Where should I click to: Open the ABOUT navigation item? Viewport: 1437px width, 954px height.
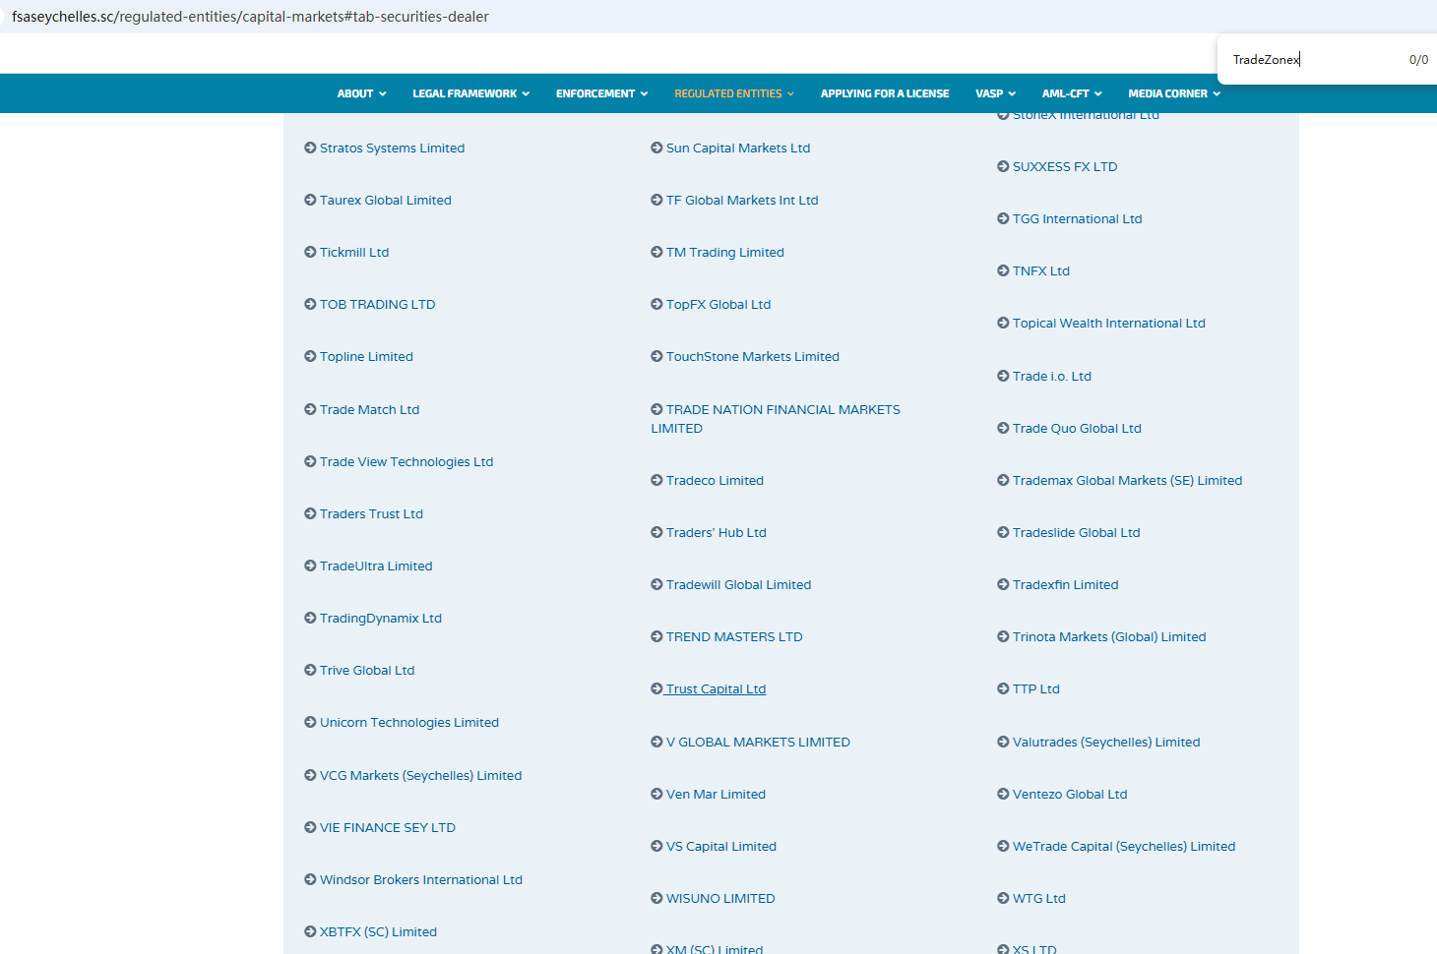pos(355,93)
